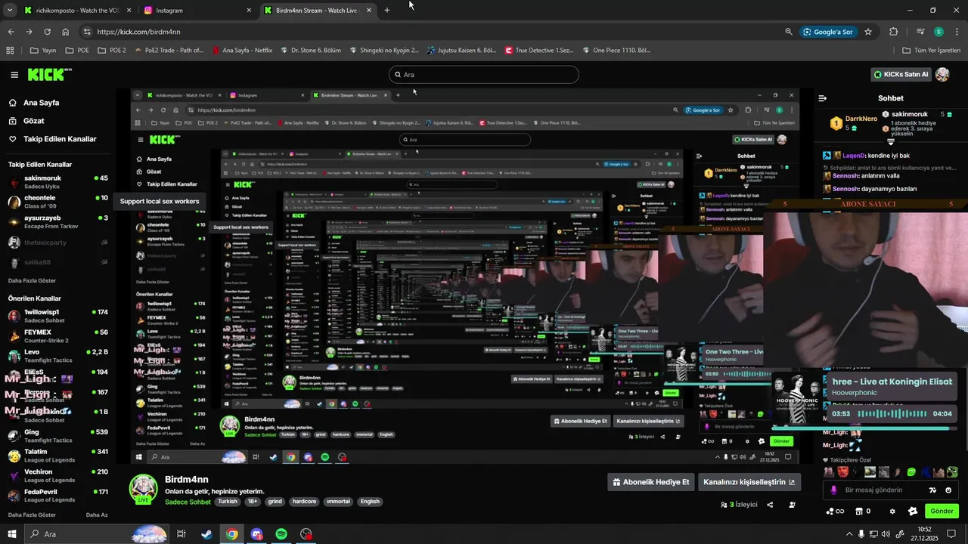Viewport: 968px width, 544px height.
Task: Show hidden system tray icons
Action: coord(850,534)
